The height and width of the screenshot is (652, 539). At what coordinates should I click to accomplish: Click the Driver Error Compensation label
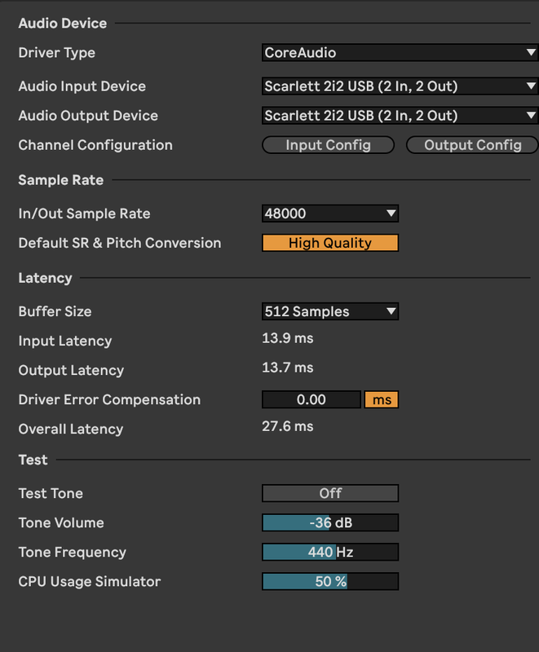109,399
